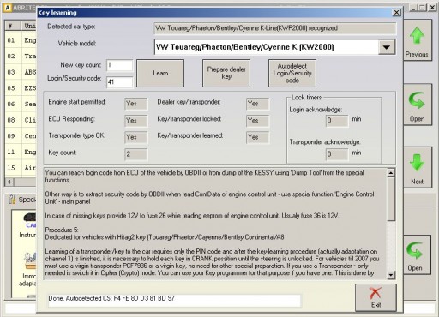Click the Dealer key/transponder Yes value
This screenshot has height=317, width=439.
point(257,104)
